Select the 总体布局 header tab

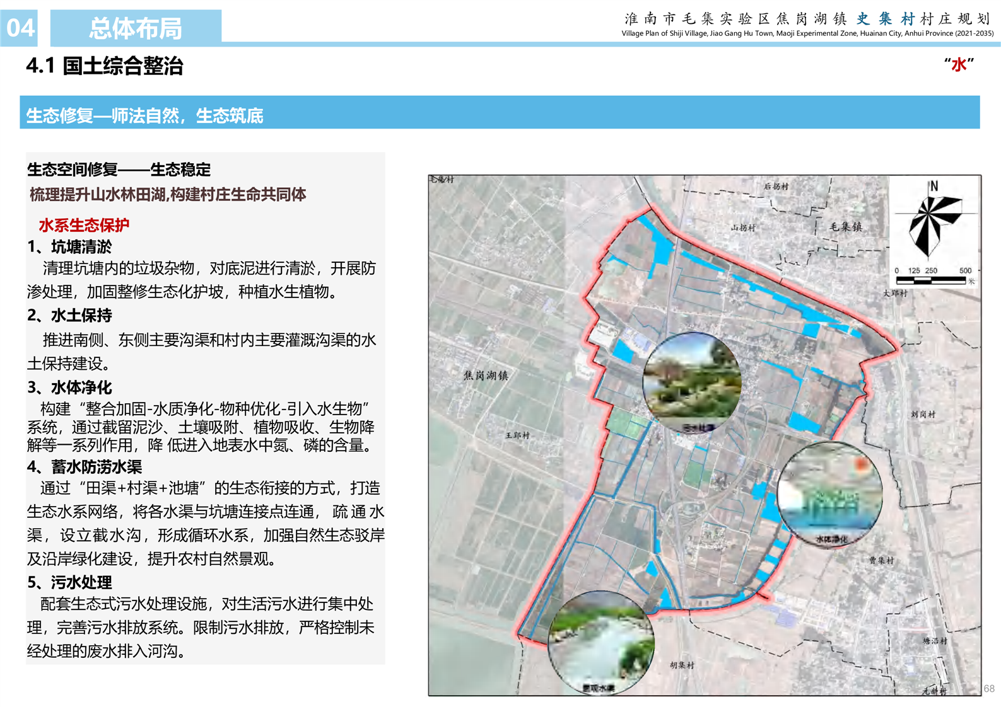click(x=136, y=28)
